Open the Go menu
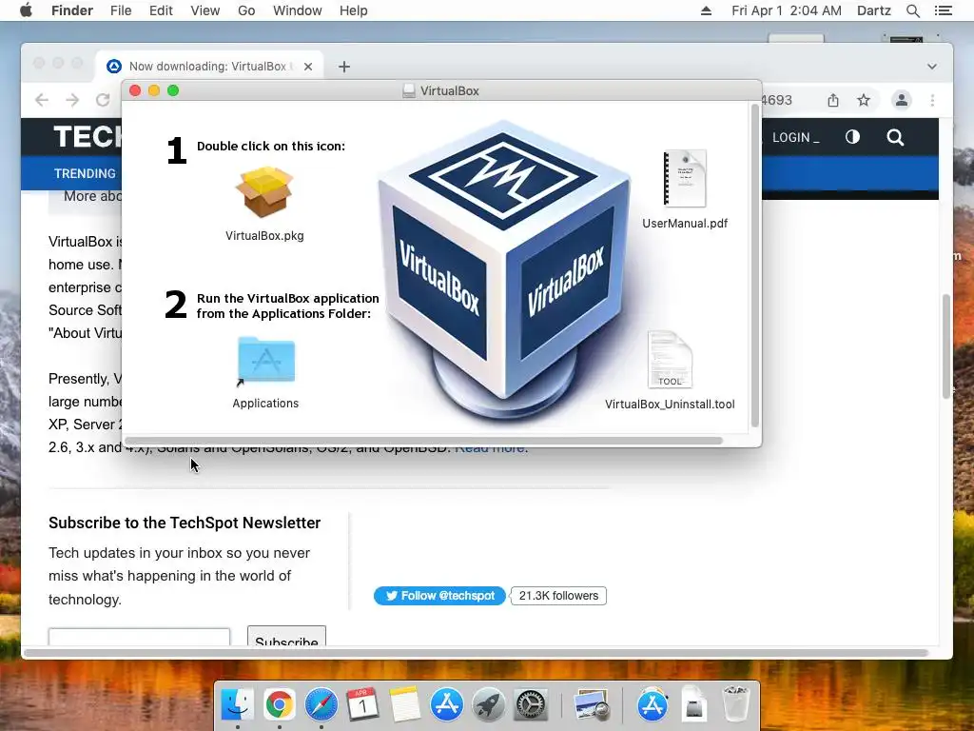Image resolution: width=974 pixels, height=731 pixels. 246,10
